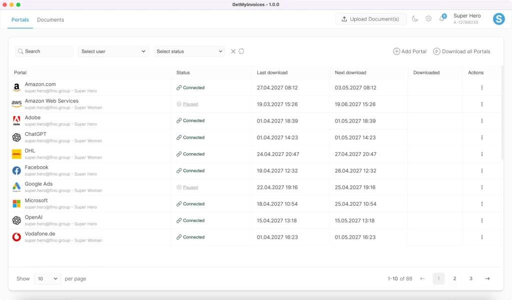The width and height of the screenshot is (512, 300).
Task: Click next download 19.06.2027 15:26
Action: click(x=355, y=104)
